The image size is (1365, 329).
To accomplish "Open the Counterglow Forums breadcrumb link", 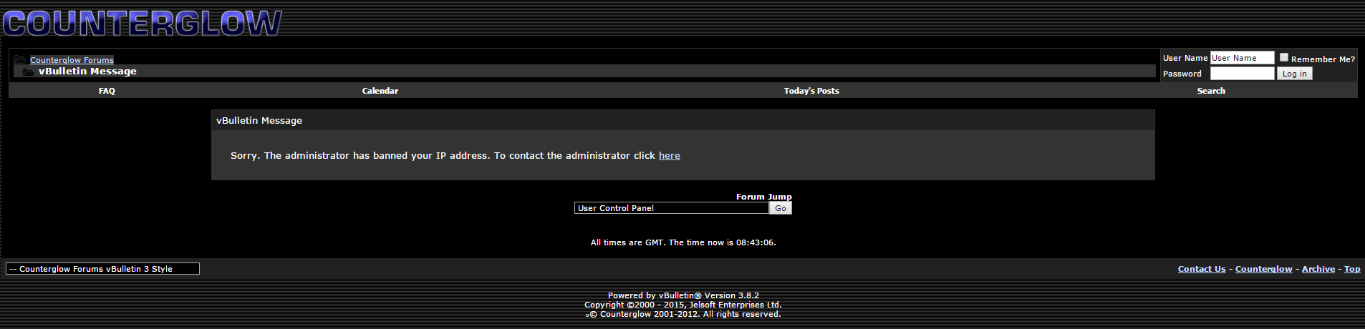I will pyautogui.click(x=72, y=60).
